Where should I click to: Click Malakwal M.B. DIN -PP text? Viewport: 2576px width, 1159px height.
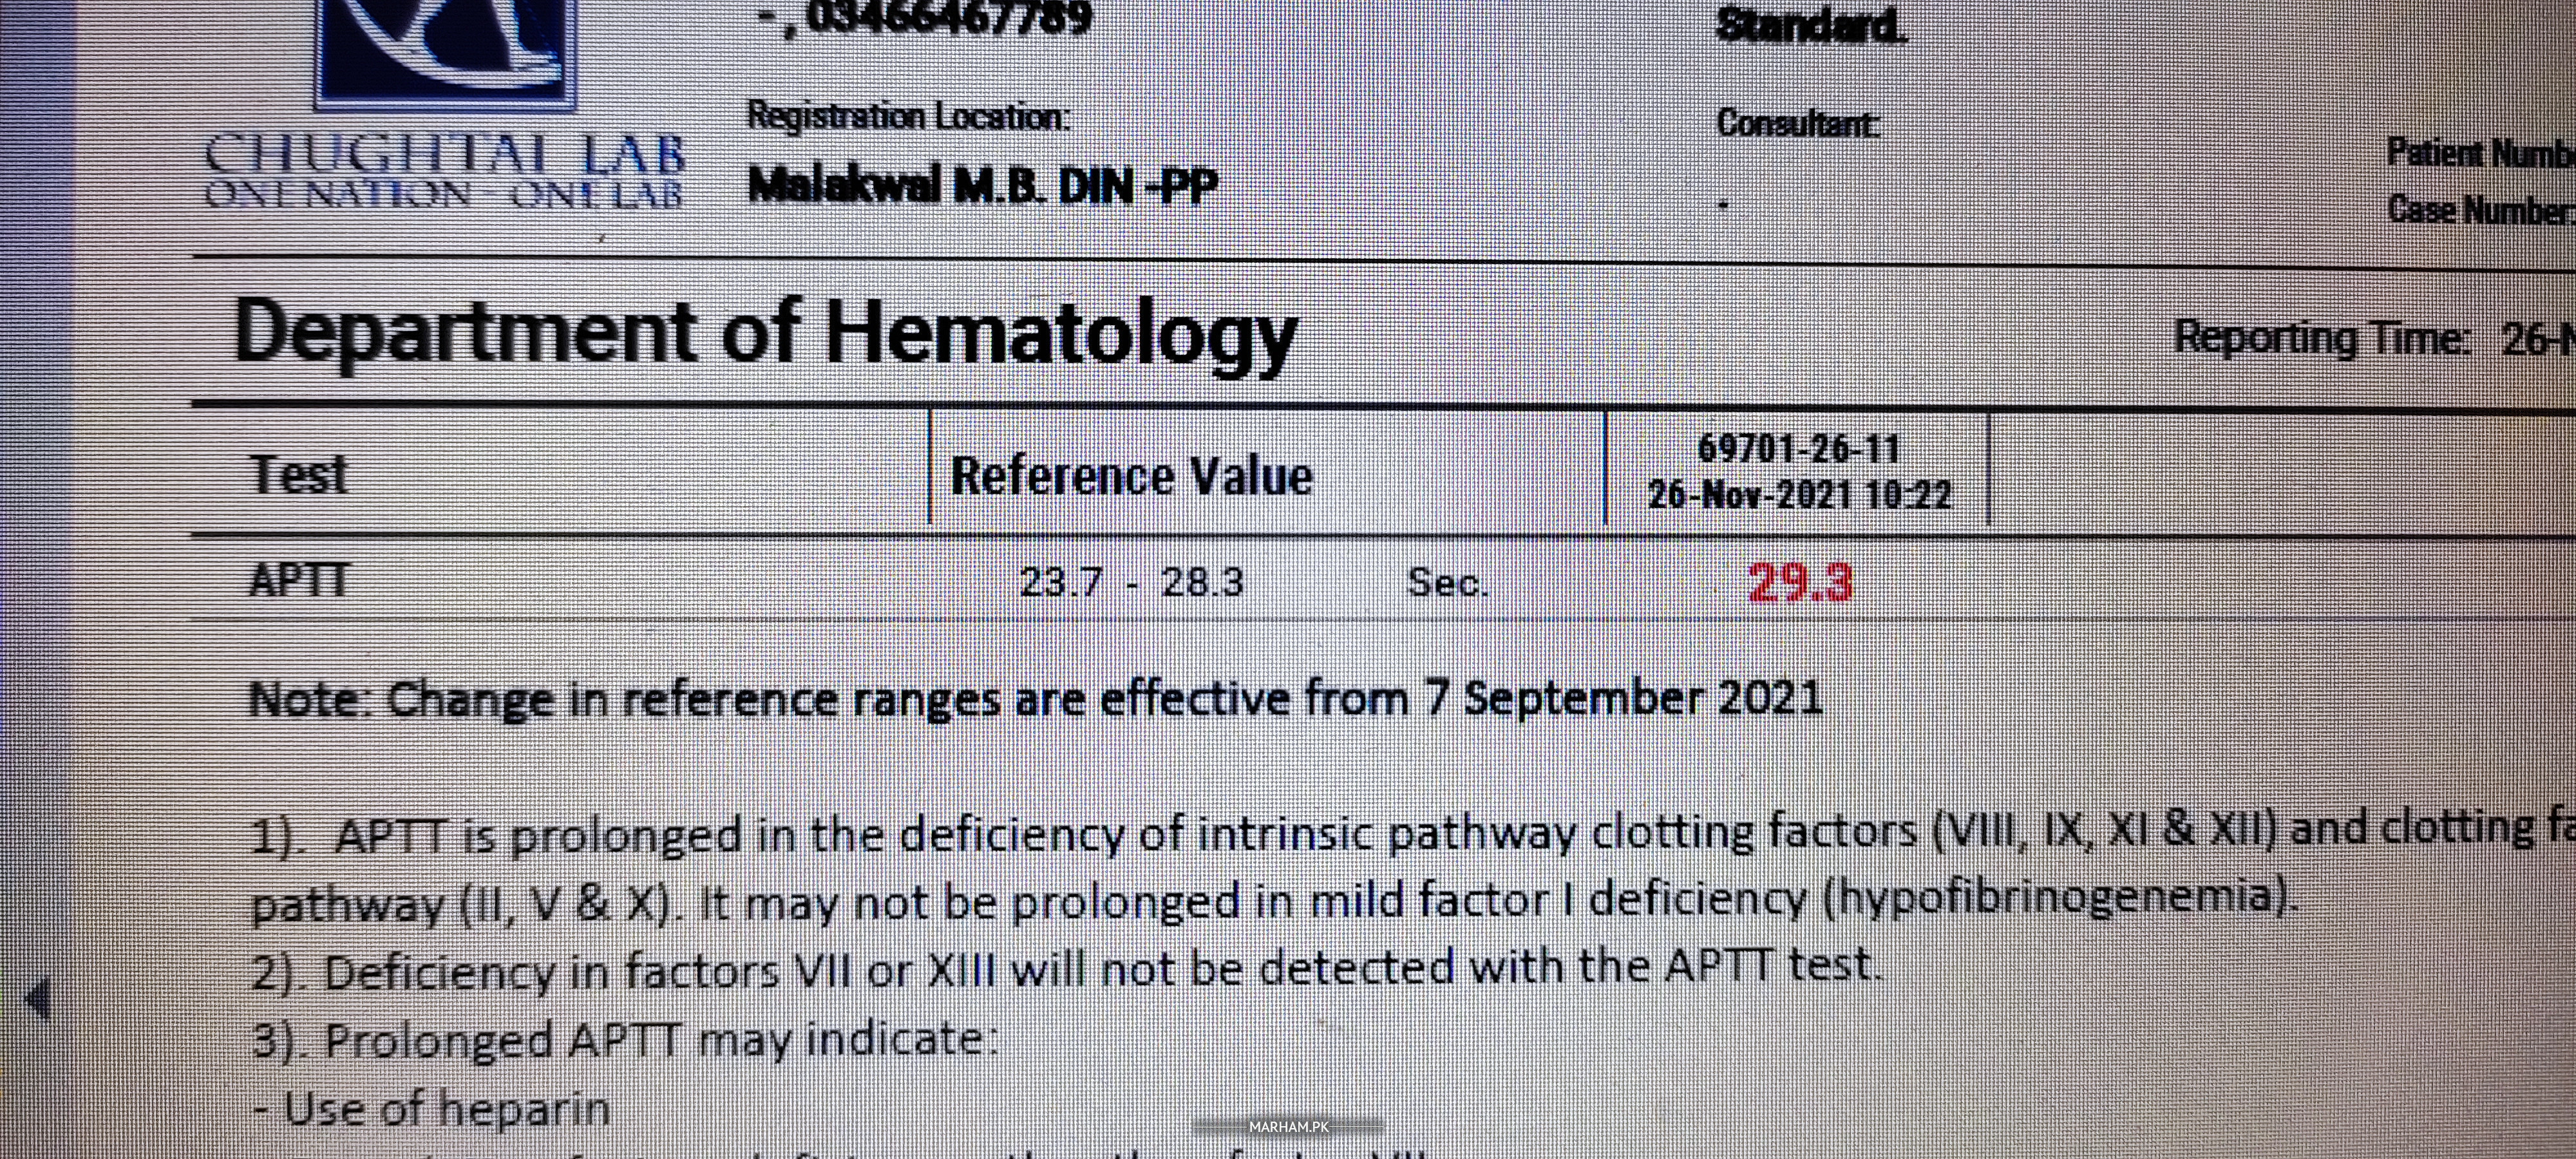click(x=983, y=186)
